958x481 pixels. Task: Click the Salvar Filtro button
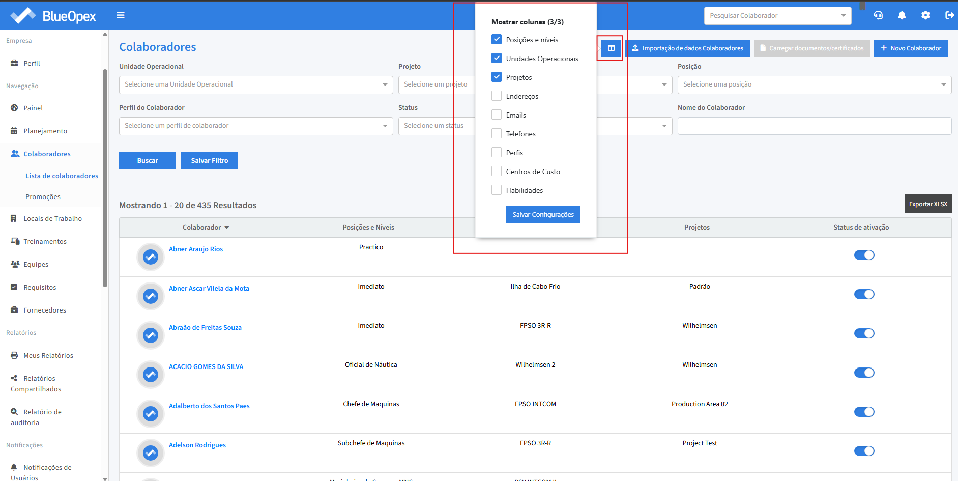click(x=210, y=160)
